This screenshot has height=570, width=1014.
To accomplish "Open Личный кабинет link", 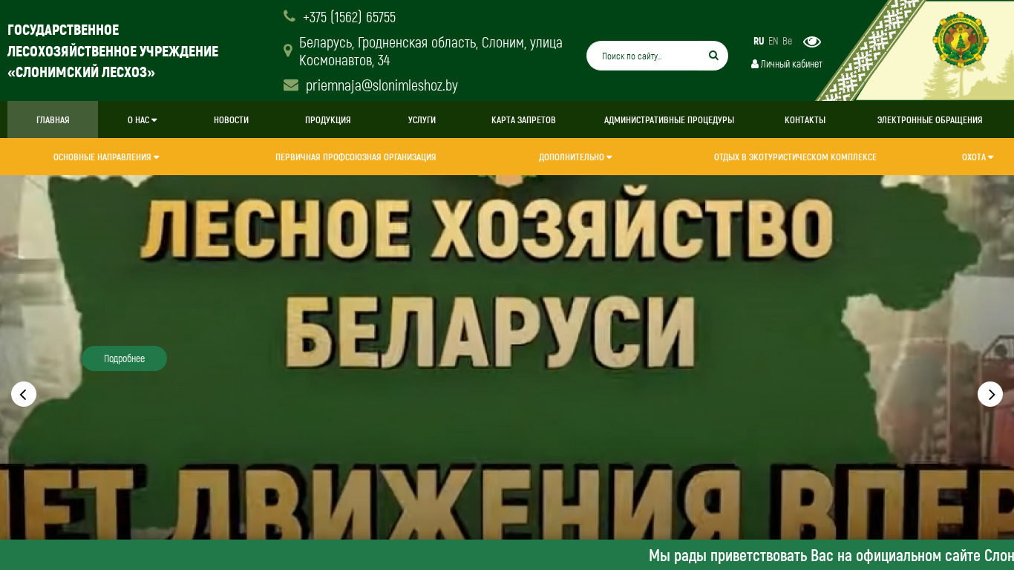I will 791,64.
